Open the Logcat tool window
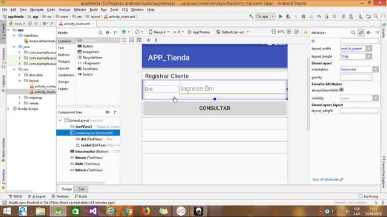This screenshot has width=387, height=217. pos(37,197)
